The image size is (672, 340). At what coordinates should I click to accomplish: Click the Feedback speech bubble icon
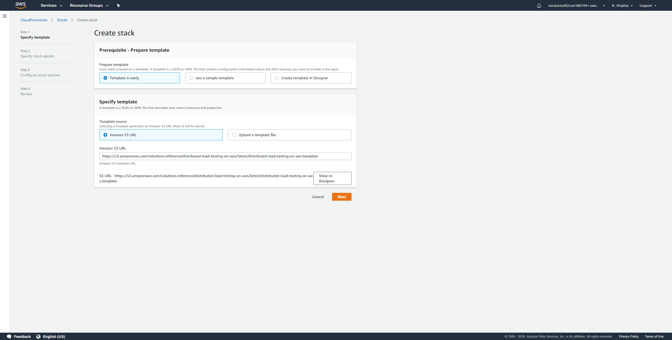[9, 337]
